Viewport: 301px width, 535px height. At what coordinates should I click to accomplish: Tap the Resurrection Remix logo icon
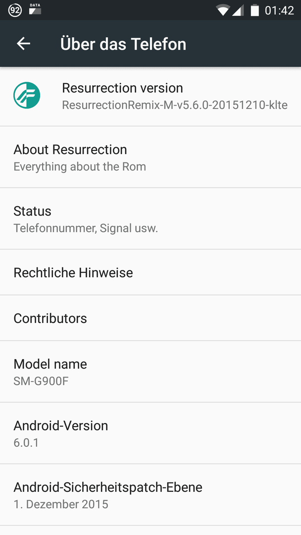tap(27, 95)
